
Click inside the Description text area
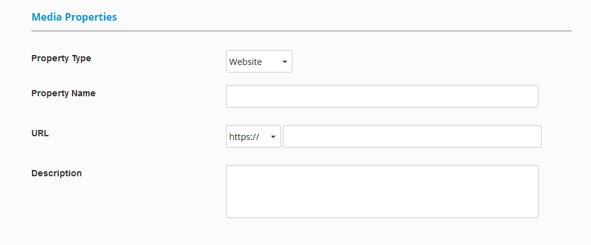coord(382,191)
